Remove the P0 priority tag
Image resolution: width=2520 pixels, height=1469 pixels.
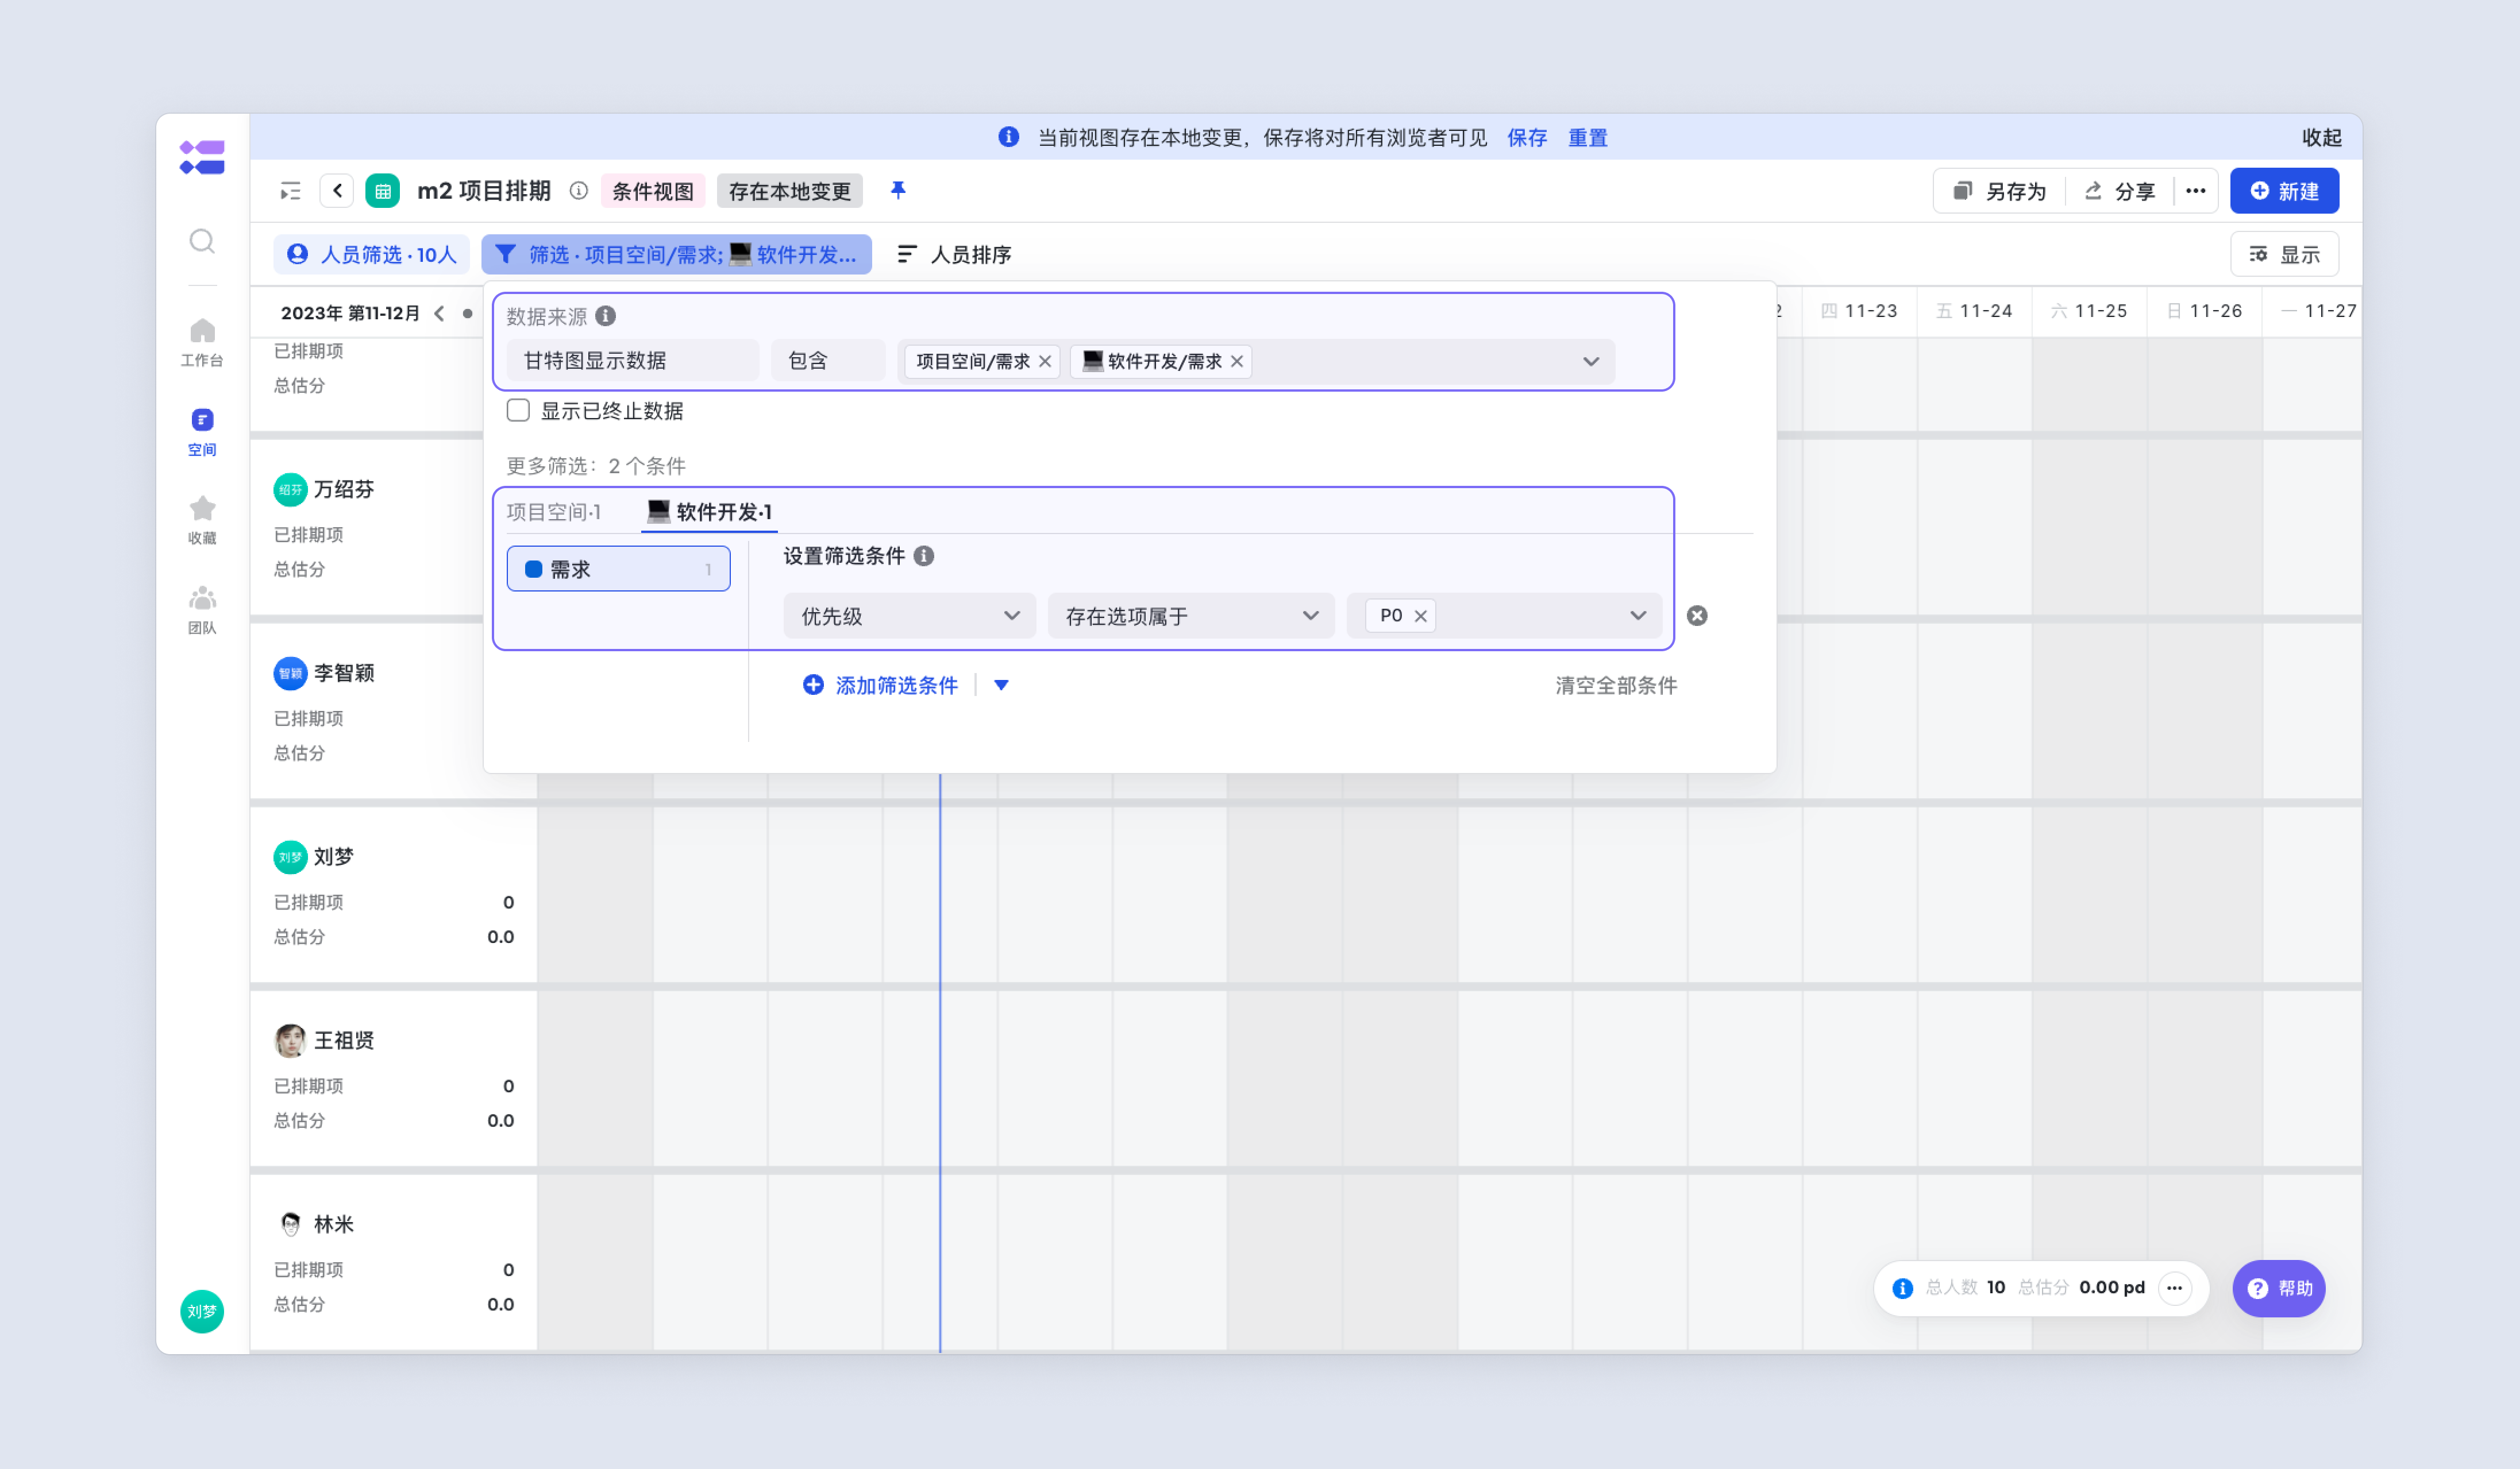(1420, 616)
